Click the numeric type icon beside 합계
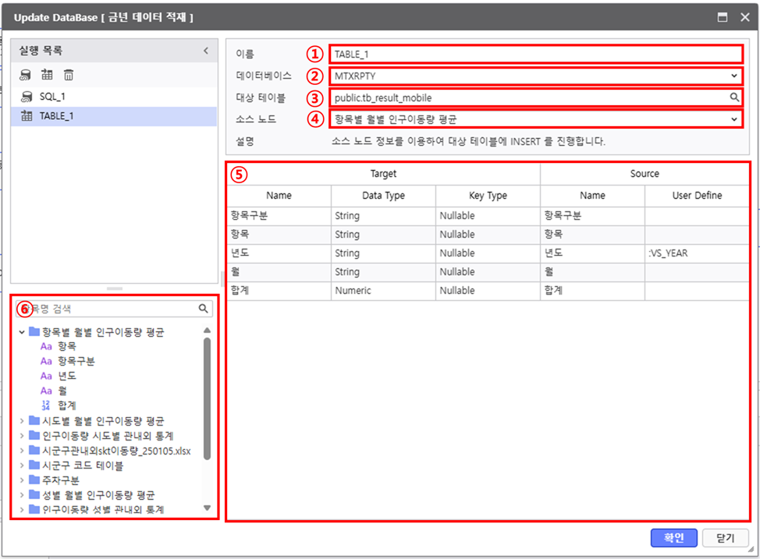This screenshot has width=767, height=559. click(x=45, y=405)
